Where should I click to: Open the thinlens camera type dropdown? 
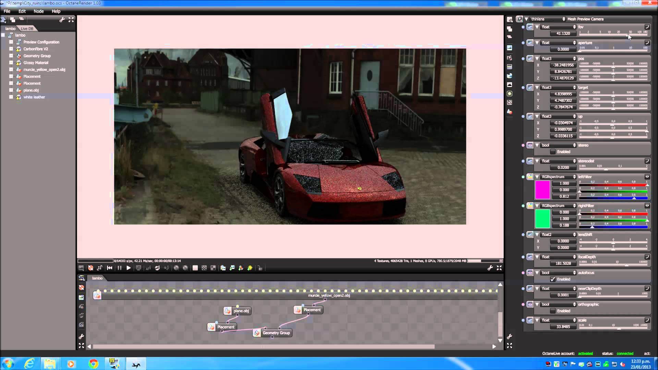[x=547, y=19]
